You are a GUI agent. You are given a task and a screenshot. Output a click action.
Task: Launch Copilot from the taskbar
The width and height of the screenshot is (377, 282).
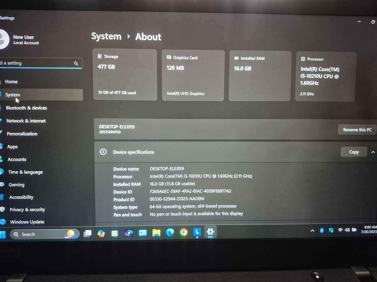point(101,233)
